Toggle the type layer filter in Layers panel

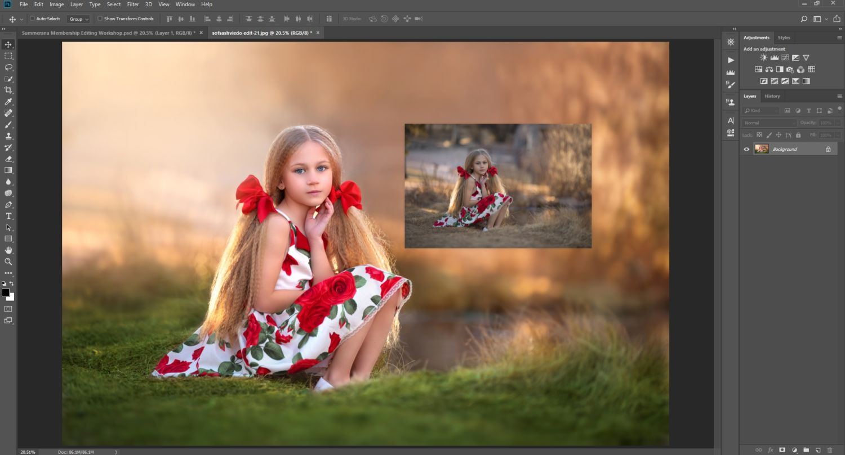pyautogui.click(x=808, y=111)
